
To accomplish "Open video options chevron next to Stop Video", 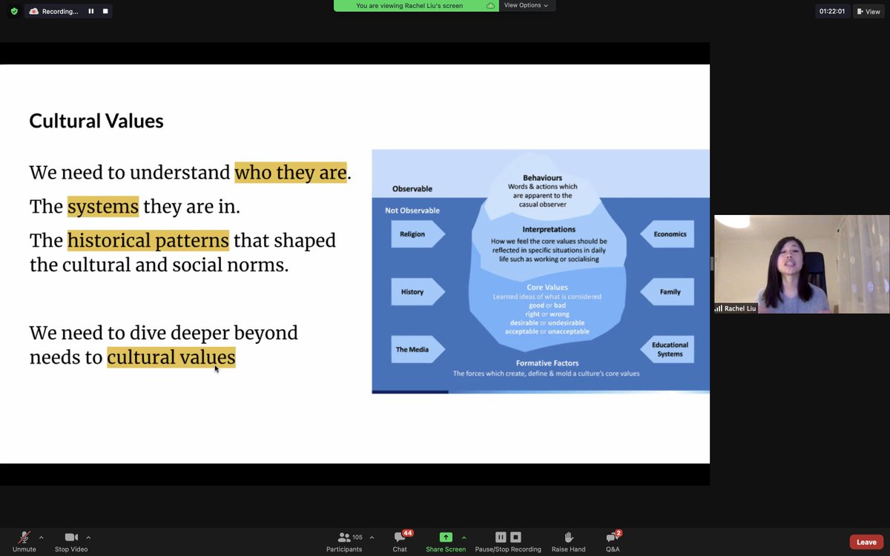I will coord(88,537).
